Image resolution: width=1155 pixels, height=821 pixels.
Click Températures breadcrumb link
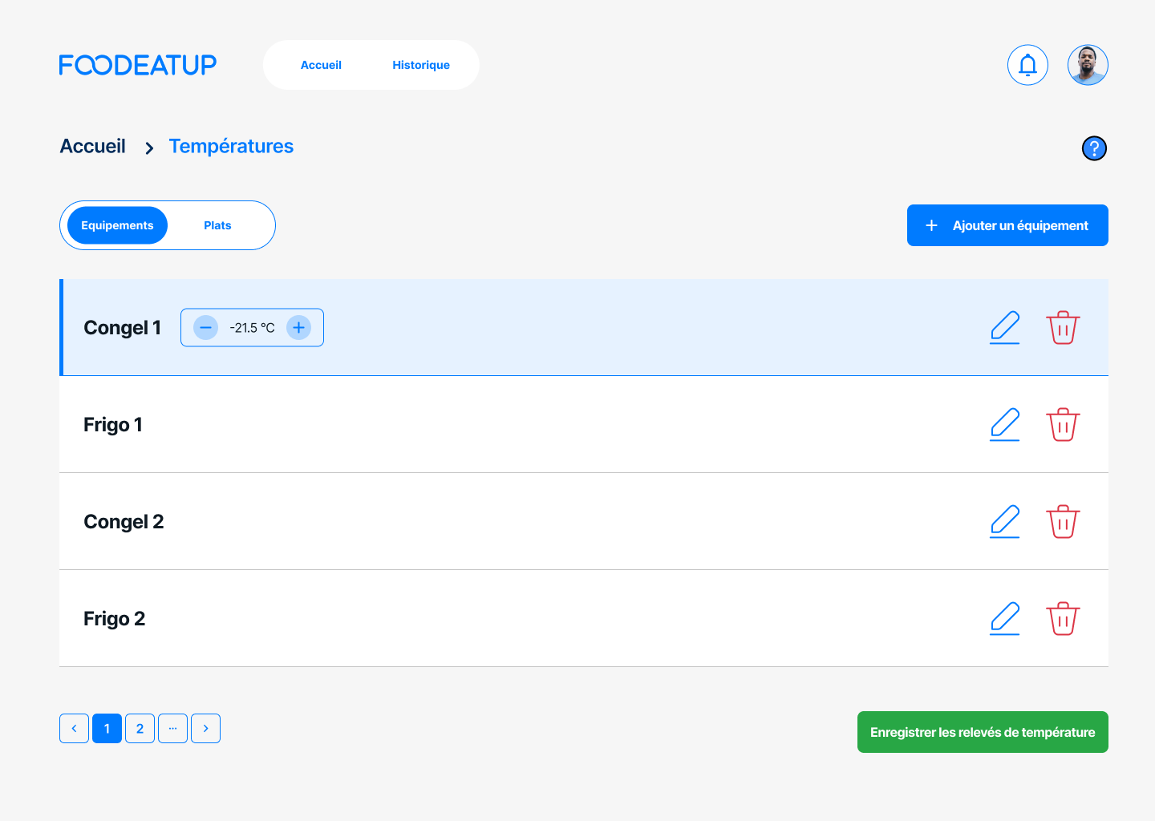pos(231,147)
